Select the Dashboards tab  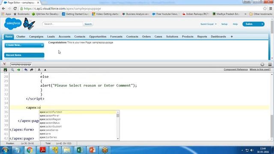point(218,37)
